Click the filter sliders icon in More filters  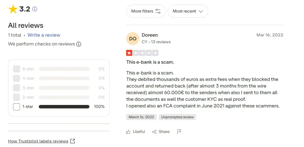click(158, 11)
